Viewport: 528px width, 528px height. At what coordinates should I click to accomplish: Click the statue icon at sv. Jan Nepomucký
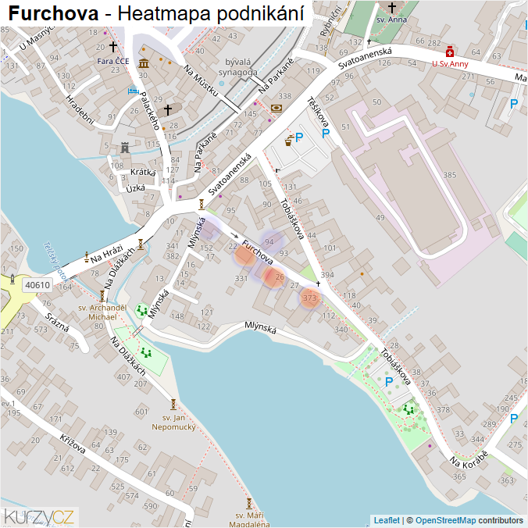(173, 404)
